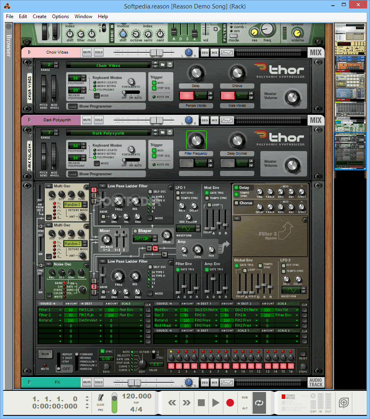Screen dimensions: 370x419
Task: Open the Filt3 L.In destination dropdown
Action: [x=90, y=310]
